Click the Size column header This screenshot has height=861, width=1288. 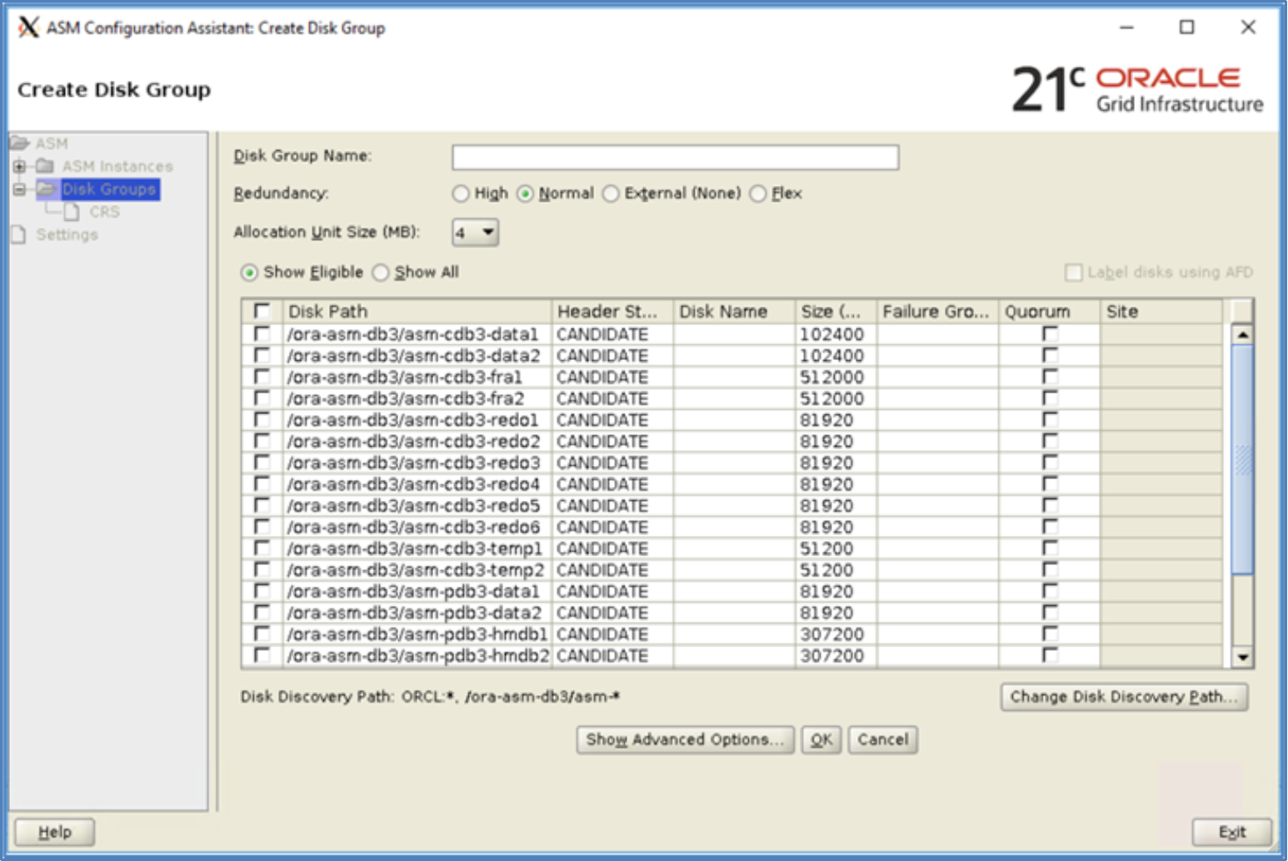(x=836, y=312)
